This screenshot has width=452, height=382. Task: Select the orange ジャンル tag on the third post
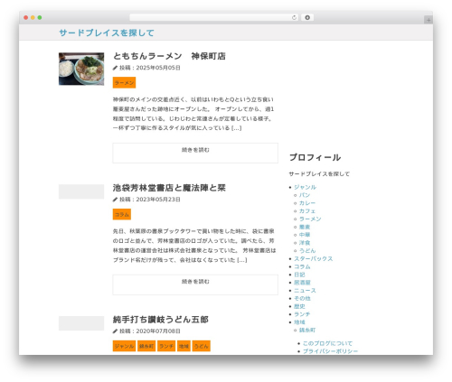click(x=124, y=346)
